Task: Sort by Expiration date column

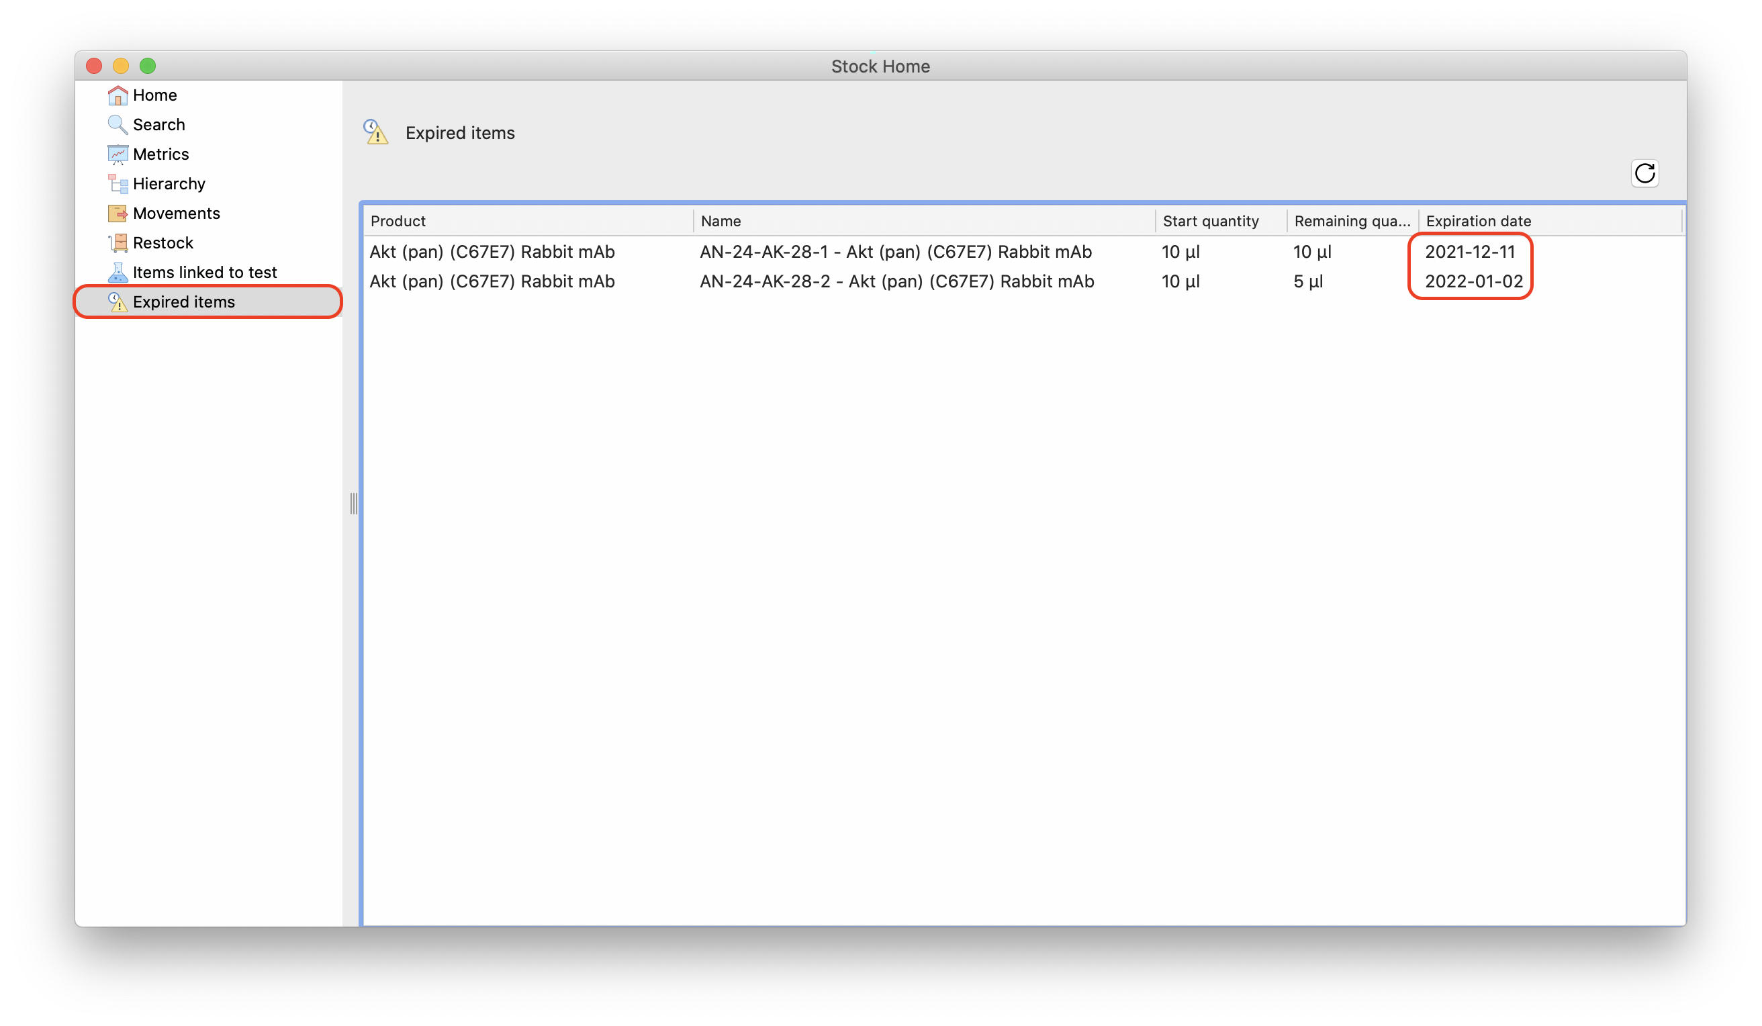Action: pos(1549,221)
